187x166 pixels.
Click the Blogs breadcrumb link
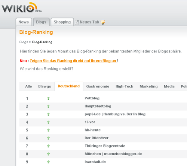point(24,42)
